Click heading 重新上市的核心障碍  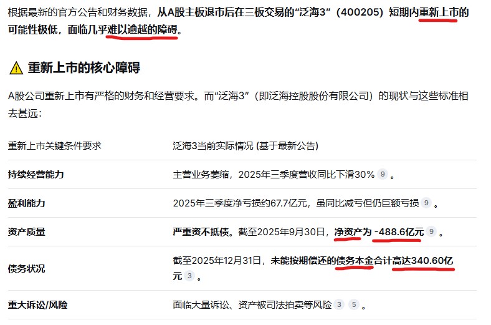pos(84,67)
